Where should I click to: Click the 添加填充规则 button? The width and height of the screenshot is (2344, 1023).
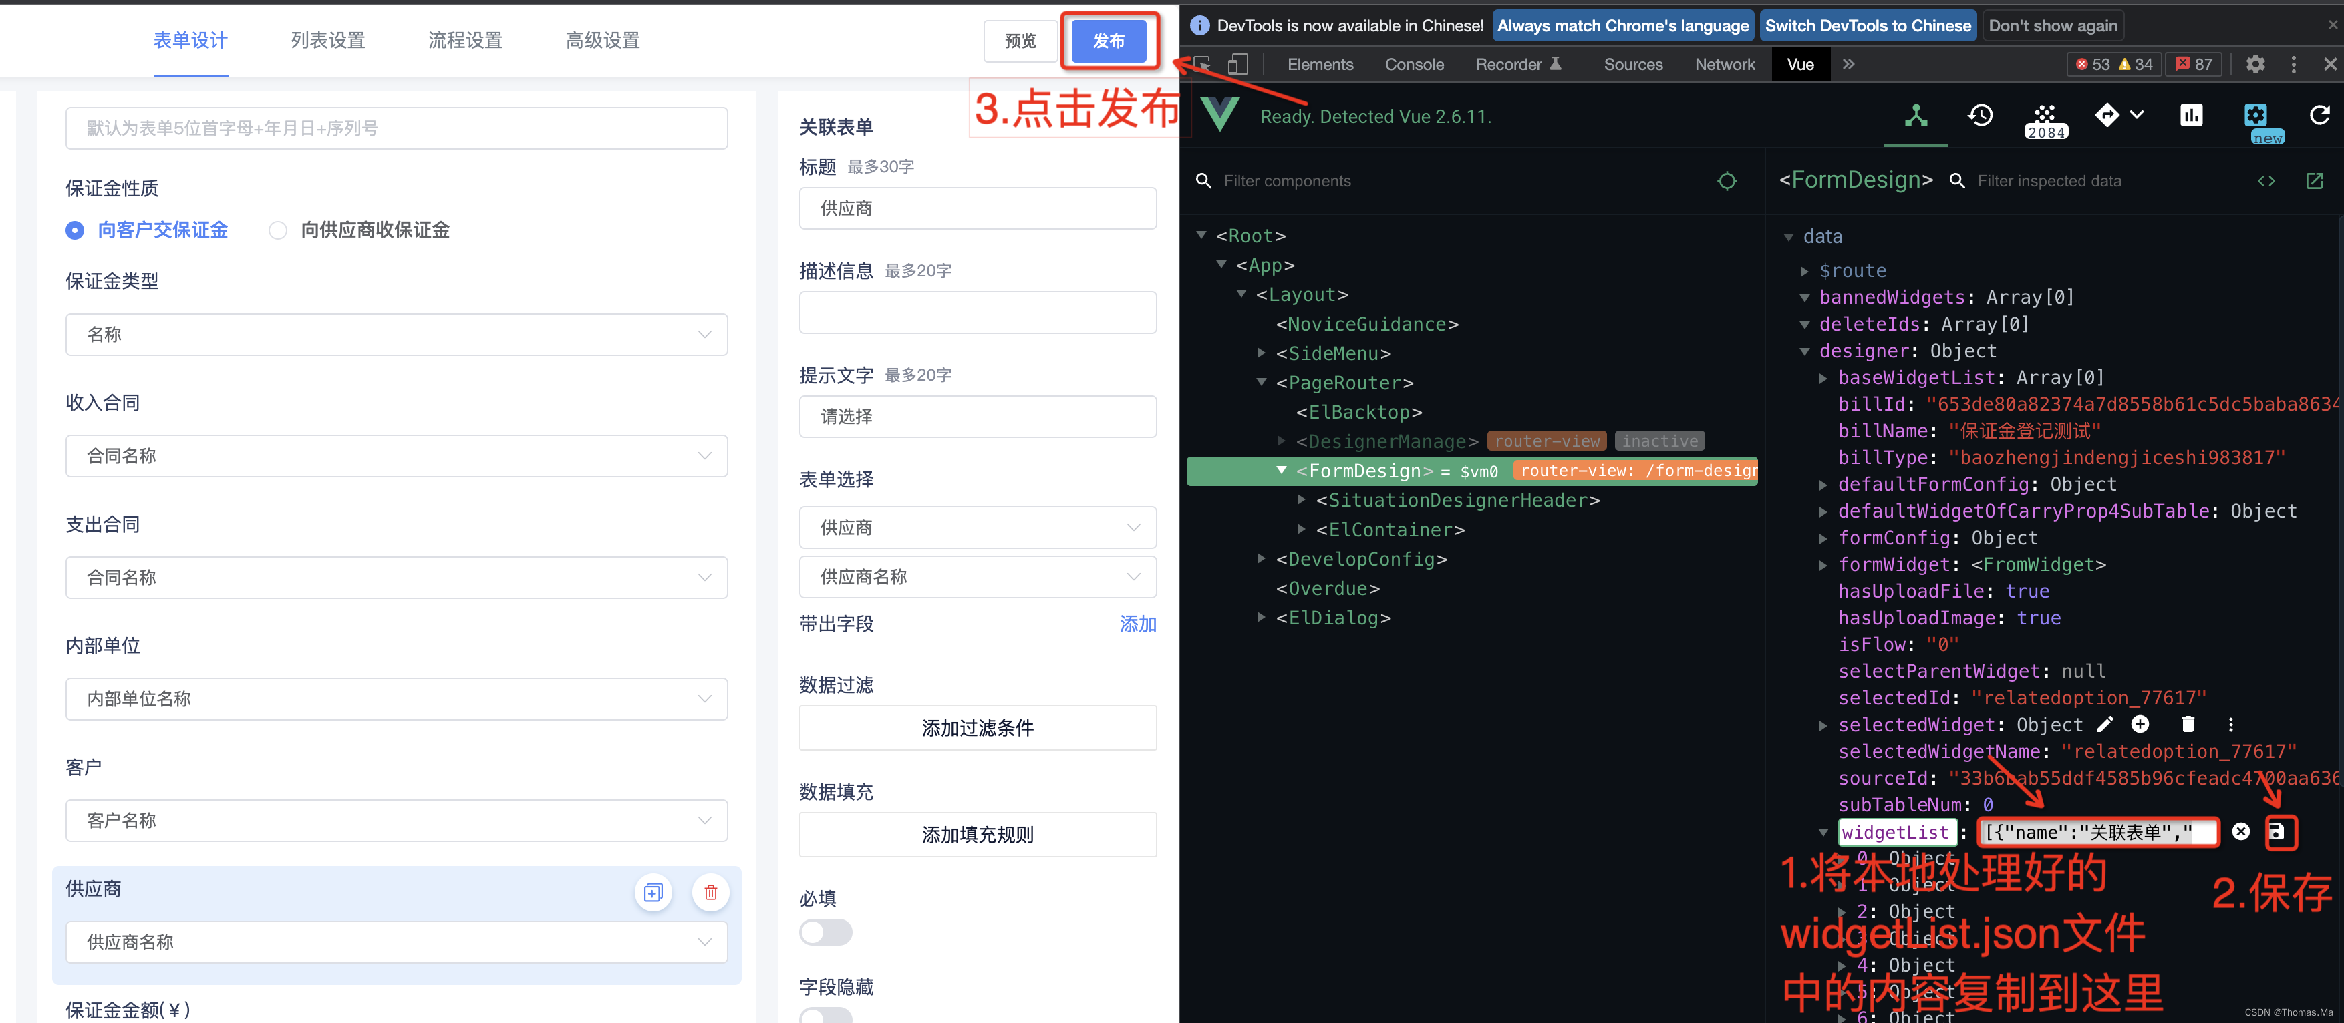point(978,835)
